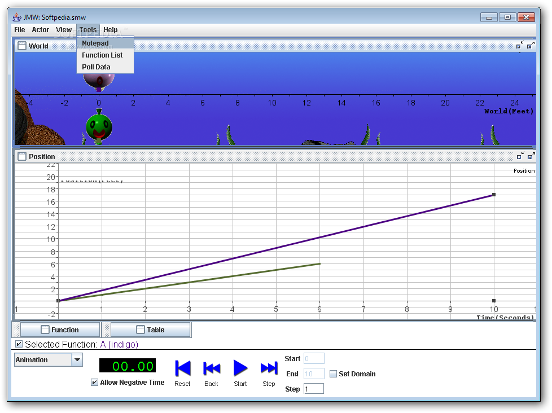Click the Table button's window icon
Screen dimensions: 552x413
click(x=141, y=329)
